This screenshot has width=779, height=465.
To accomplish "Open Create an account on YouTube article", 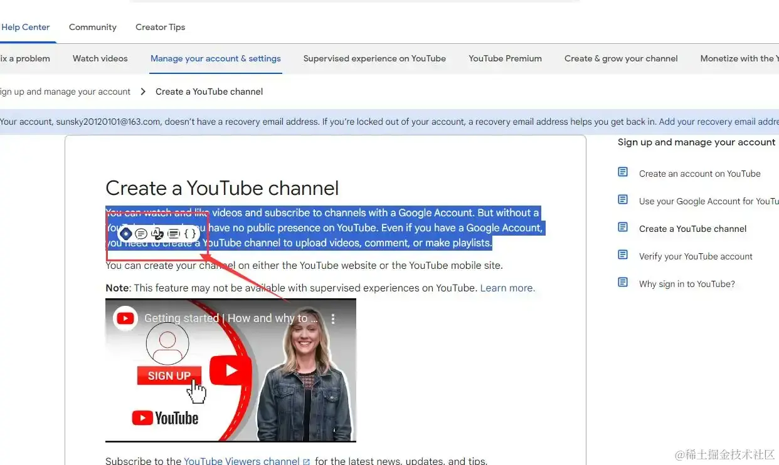I will [700, 174].
